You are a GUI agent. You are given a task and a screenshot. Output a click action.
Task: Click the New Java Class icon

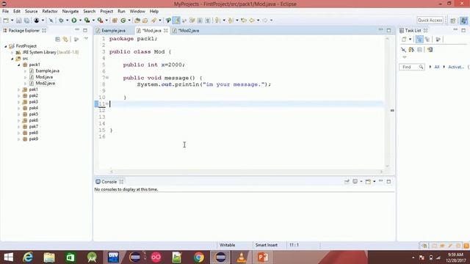click(123, 21)
